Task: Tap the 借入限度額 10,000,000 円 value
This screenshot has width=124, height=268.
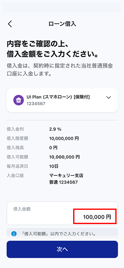Action: 64,138
